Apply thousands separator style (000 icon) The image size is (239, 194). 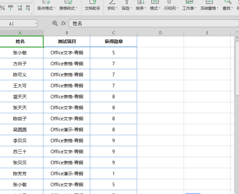pos(10,8)
